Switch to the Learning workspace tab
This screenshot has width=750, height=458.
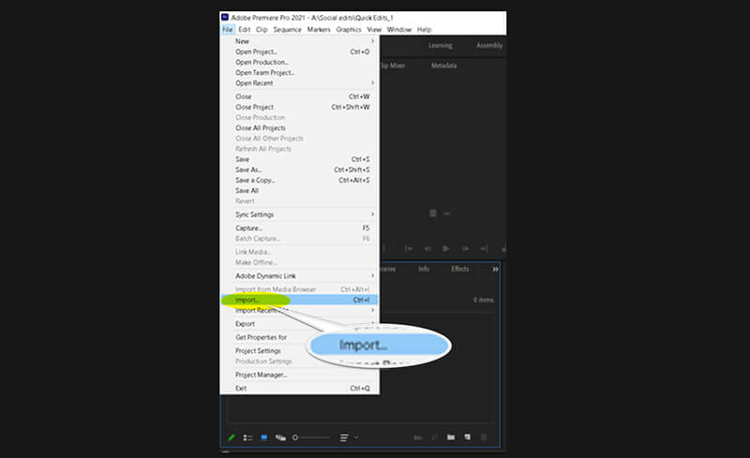click(440, 45)
